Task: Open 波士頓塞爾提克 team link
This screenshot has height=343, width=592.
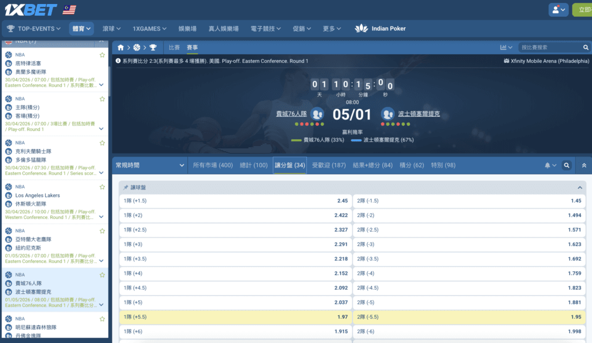Action: tap(419, 114)
